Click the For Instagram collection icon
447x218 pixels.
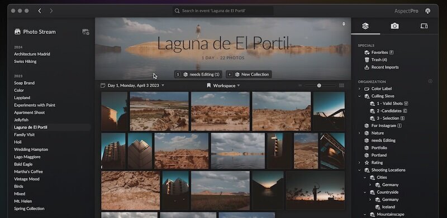pyautogui.click(x=367, y=126)
